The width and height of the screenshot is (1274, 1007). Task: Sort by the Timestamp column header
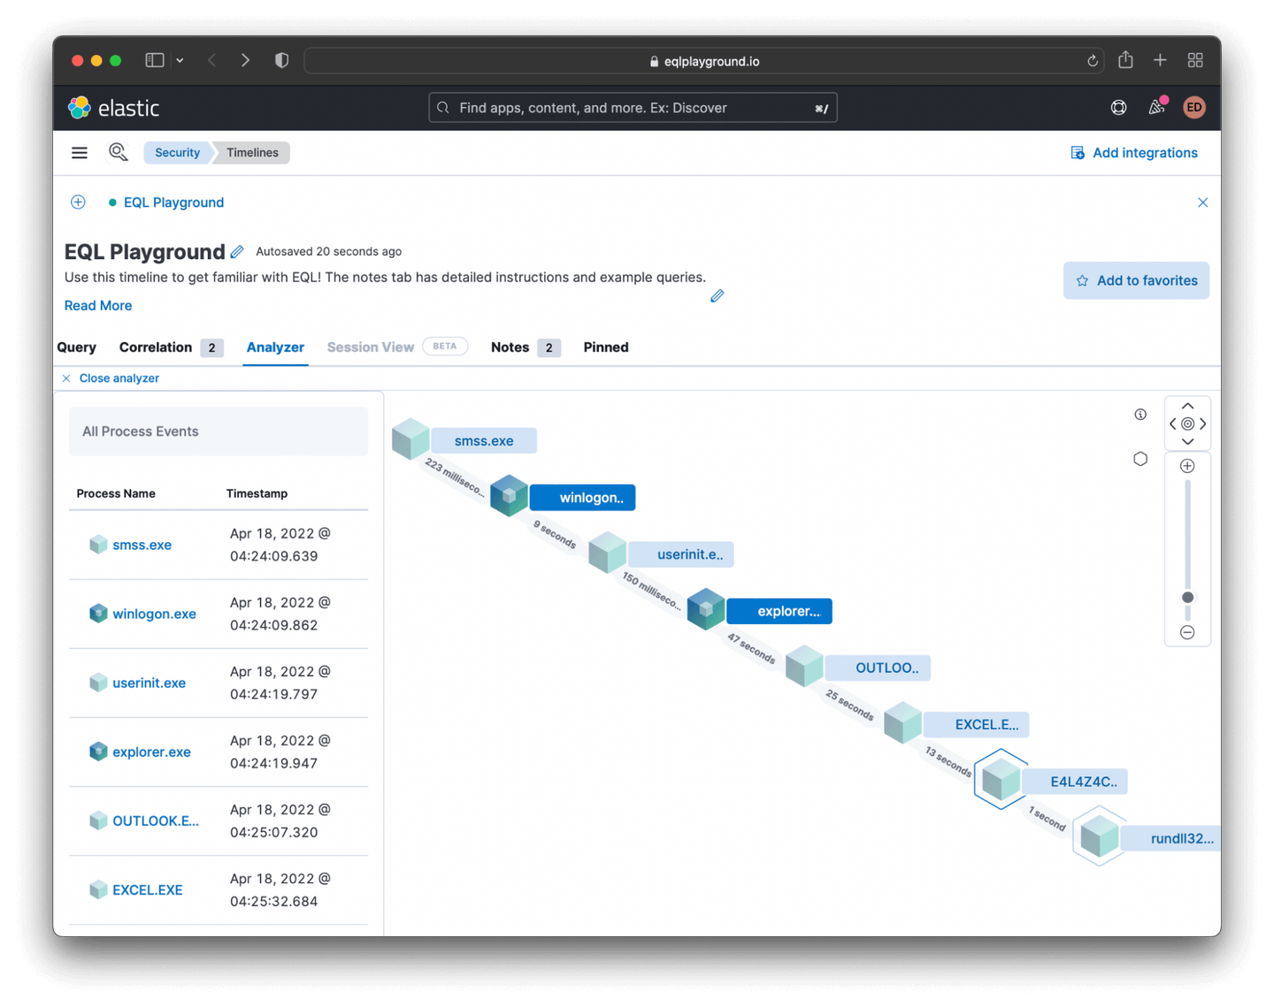257,493
